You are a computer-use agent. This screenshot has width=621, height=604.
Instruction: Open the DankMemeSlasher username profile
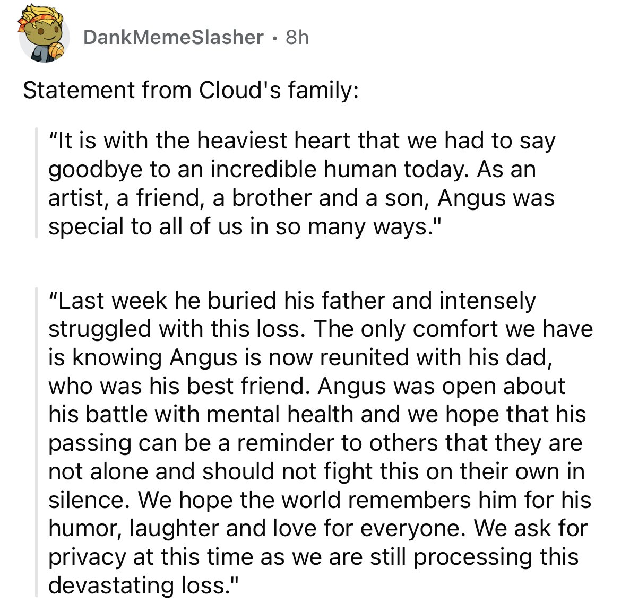pos(174,37)
